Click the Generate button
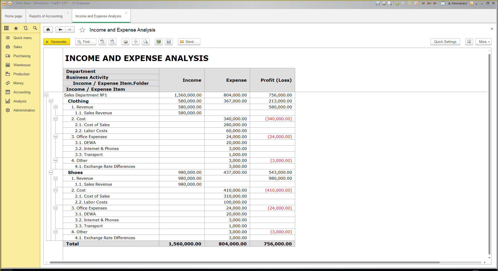Image resolution: width=498 pixels, height=271 pixels. [57, 42]
